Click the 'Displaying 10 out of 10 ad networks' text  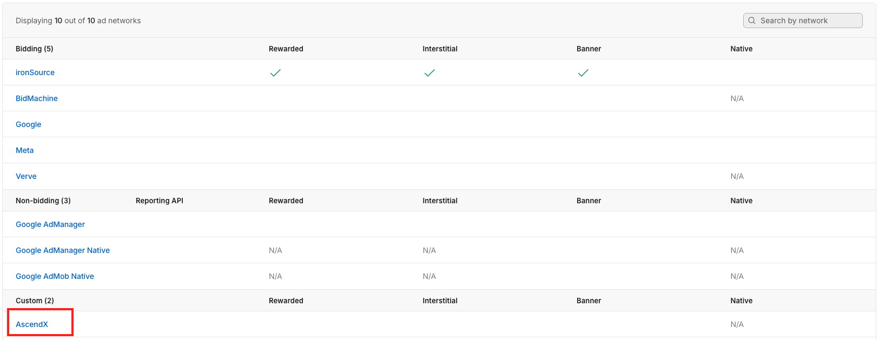[x=78, y=21]
